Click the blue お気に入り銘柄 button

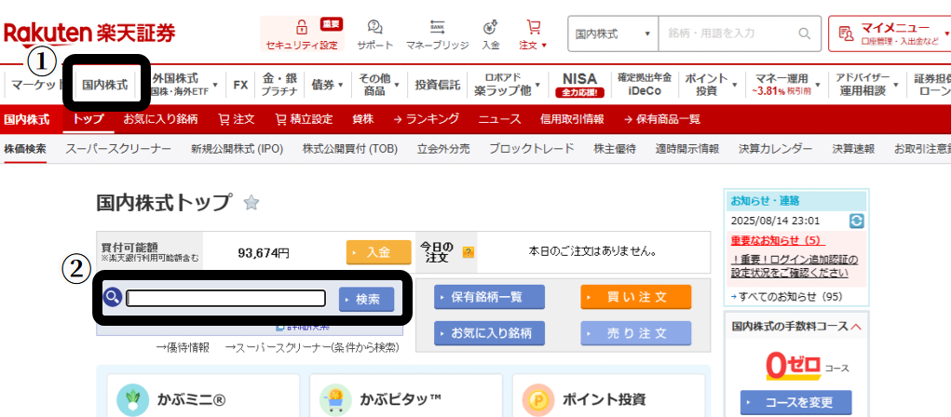click(x=489, y=333)
